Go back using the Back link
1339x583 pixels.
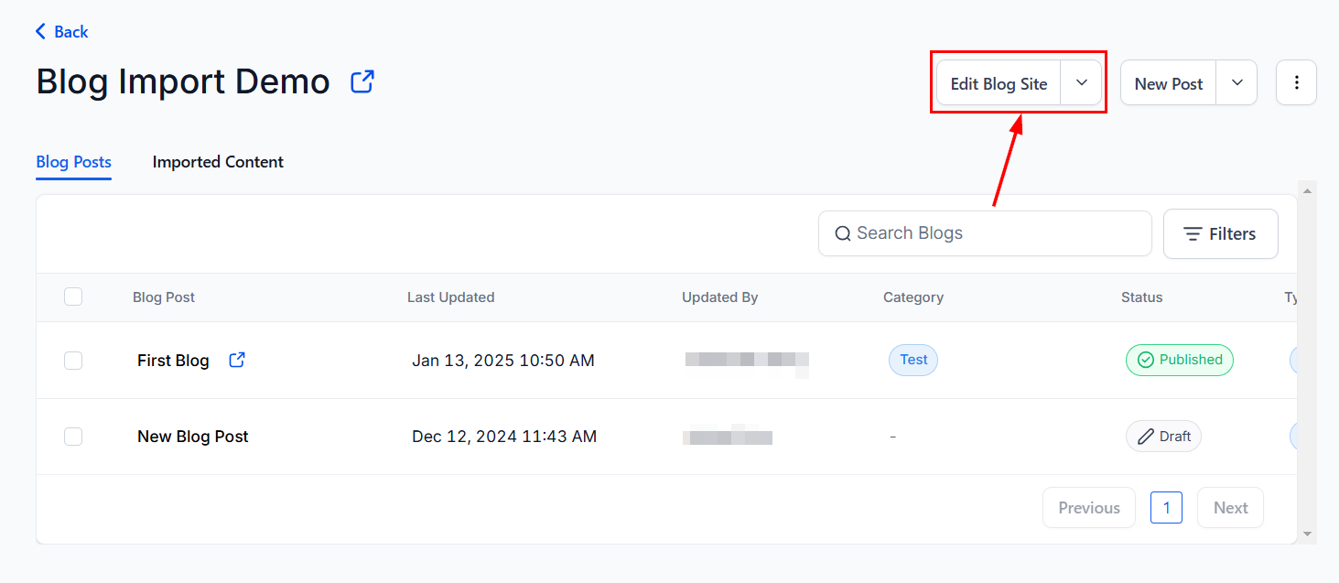[61, 32]
